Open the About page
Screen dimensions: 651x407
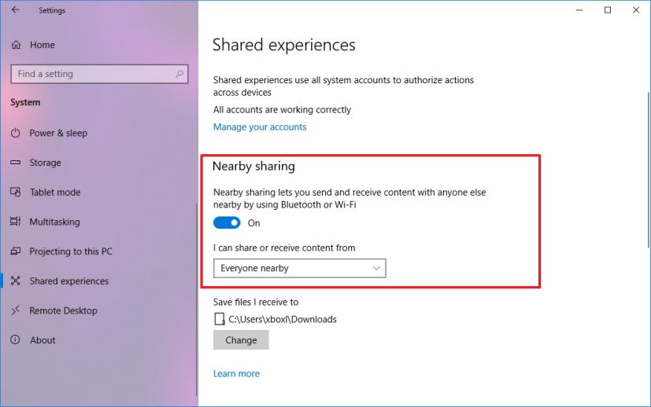click(x=43, y=340)
